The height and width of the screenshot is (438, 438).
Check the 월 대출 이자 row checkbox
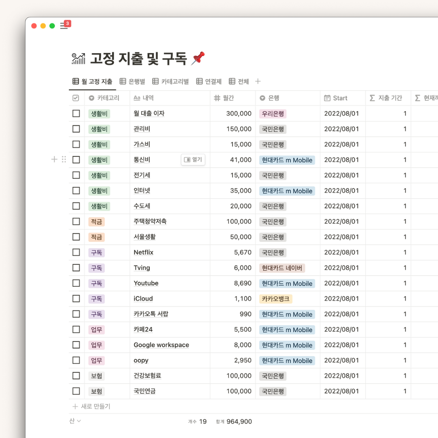tap(76, 114)
